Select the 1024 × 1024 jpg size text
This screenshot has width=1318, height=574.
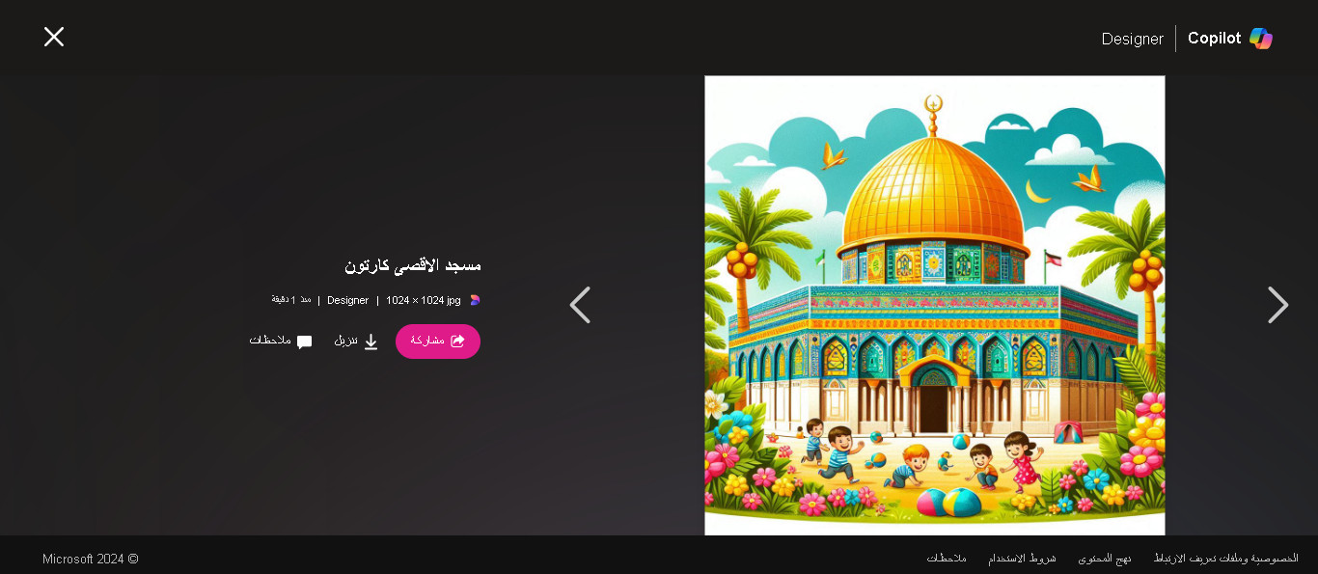pyautogui.click(x=424, y=300)
